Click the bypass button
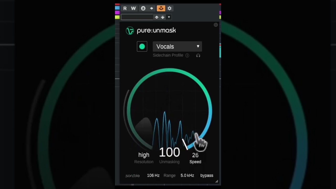 click(207, 175)
